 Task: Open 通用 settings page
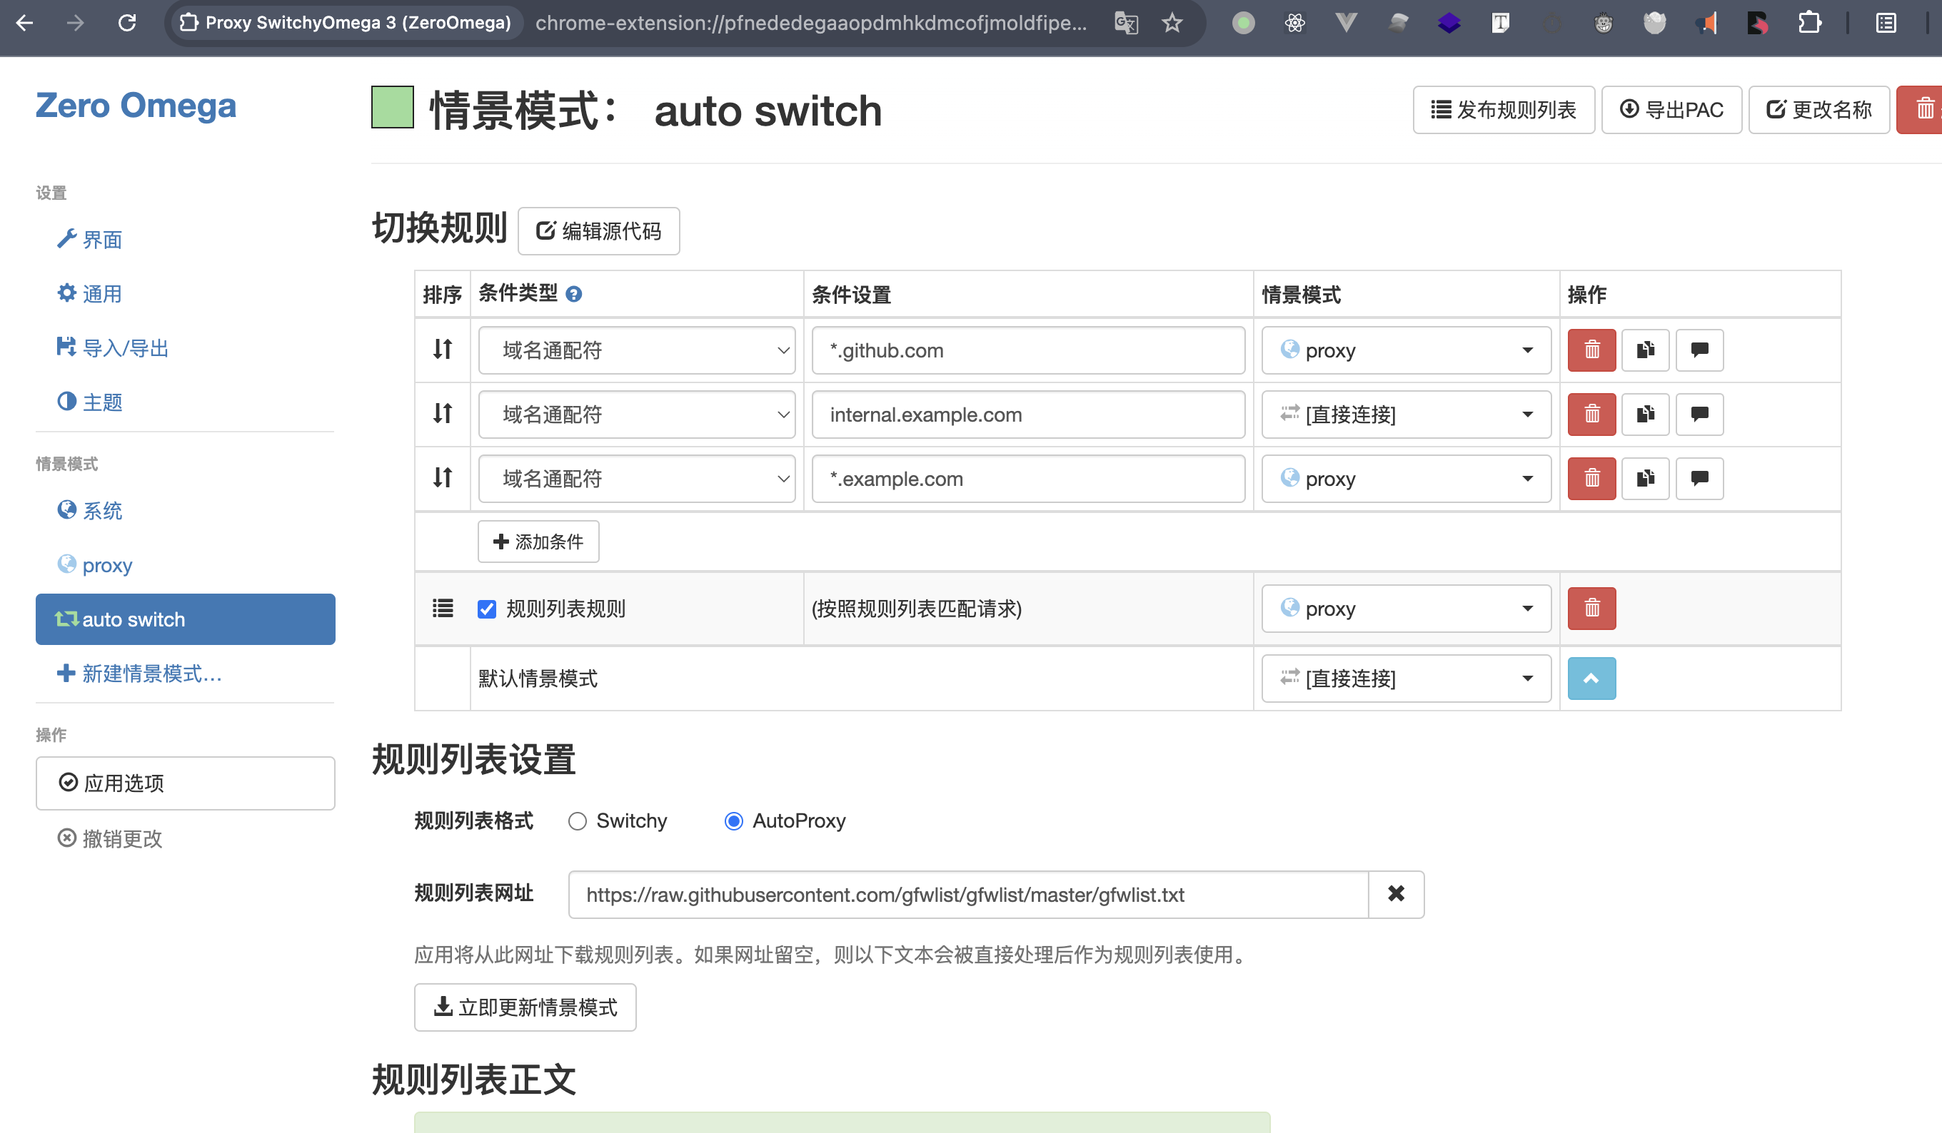89,293
